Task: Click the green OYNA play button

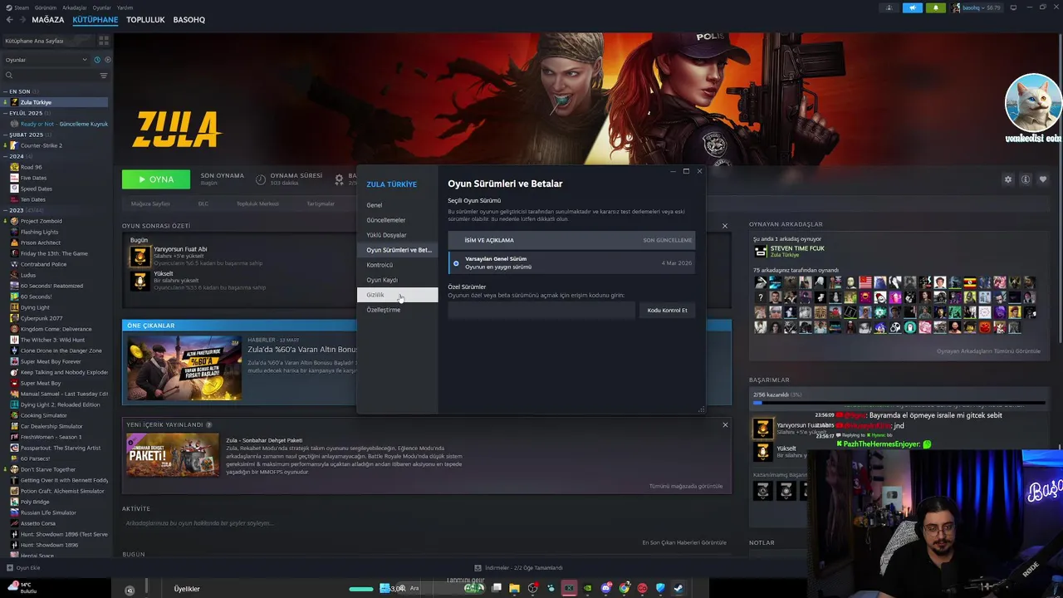Action: [x=156, y=179]
